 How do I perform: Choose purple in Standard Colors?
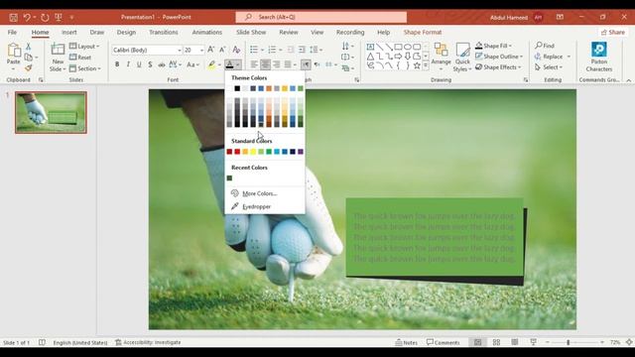pyautogui.click(x=301, y=152)
